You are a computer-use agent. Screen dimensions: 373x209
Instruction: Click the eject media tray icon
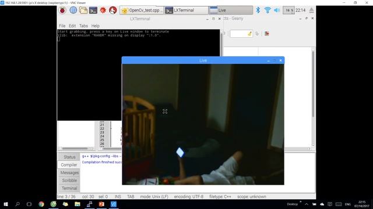311,10
